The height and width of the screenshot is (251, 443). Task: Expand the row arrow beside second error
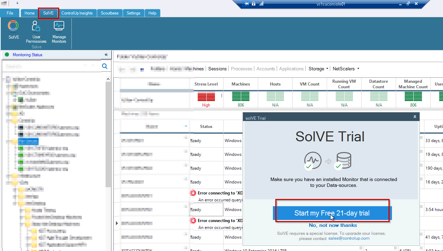point(117,223)
